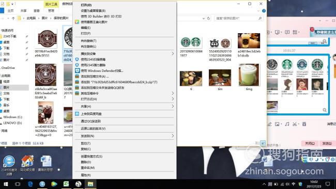Choose 剪切(T) in the context menu
The width and height of the screenshot is (336, 189).
tap(85, 143)
